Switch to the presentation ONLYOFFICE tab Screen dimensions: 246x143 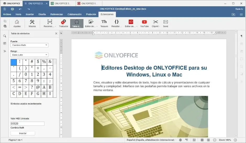pos(89,3)
